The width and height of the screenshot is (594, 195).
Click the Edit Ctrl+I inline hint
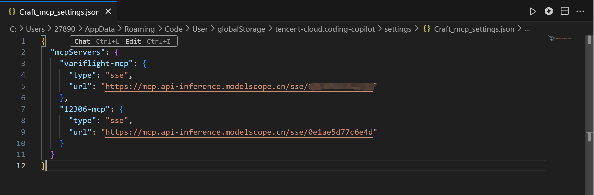148,41
